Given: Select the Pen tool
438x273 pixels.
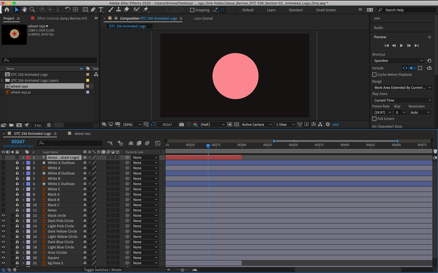Looking at the screenshot, I should pos(93,10).
